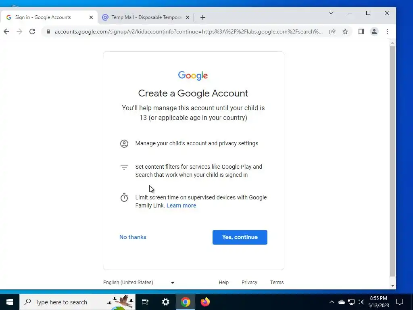Open Task View from the taskbar
This screenshot has width=413, height=310.
[145, 302]
